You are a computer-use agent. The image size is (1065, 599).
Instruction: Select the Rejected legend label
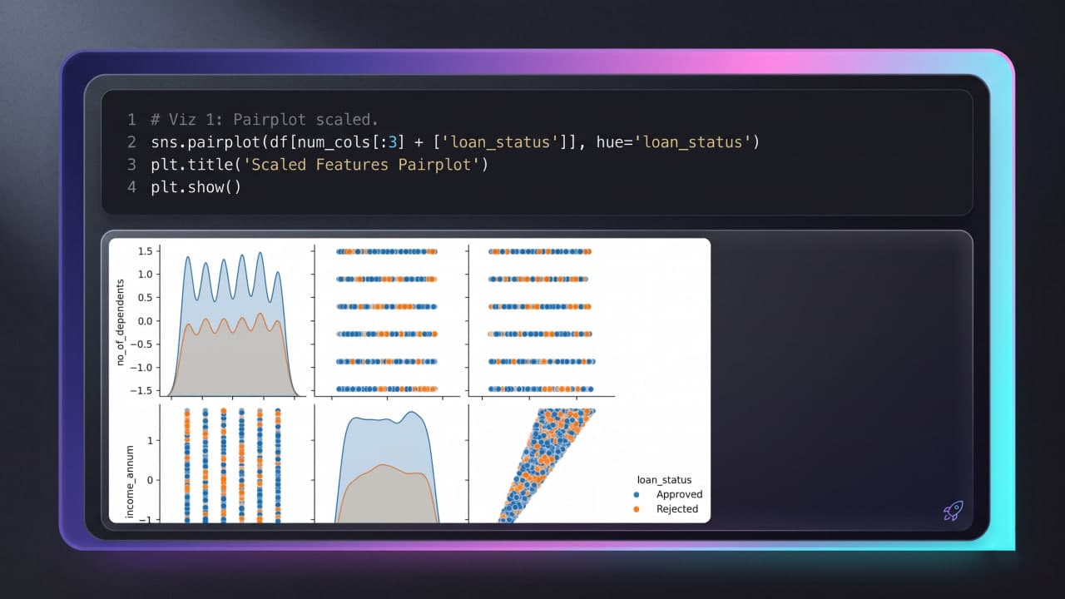[677, 508]
